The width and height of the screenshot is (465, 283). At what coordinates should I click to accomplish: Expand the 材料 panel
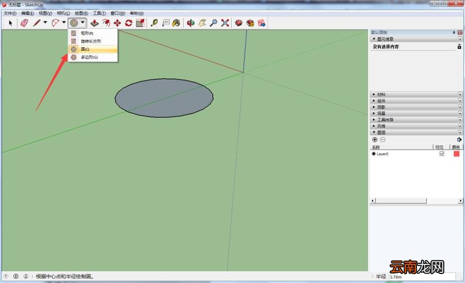[x=417, y=94]
